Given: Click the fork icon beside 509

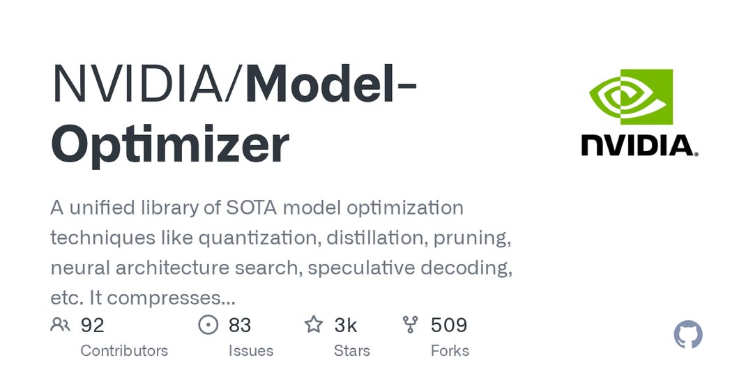Looking at the screenshot, I should (x=411, y=324).
